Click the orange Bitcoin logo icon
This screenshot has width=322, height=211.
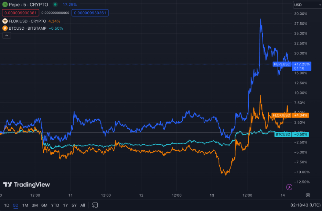click(5, 28)
